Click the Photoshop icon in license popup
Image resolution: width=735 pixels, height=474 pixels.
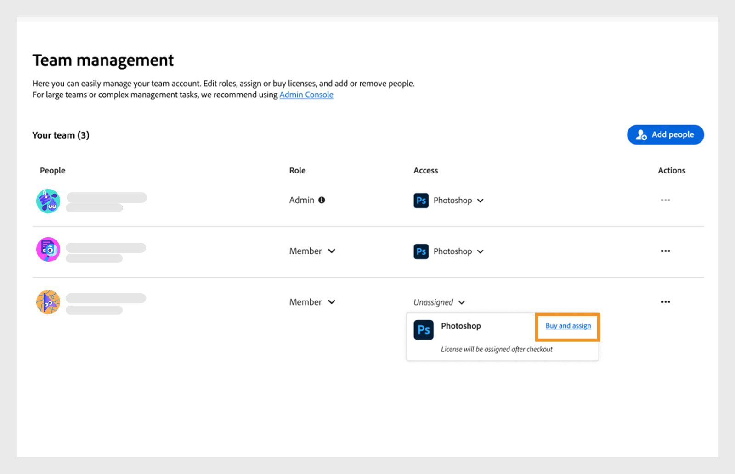click(423, 330)
